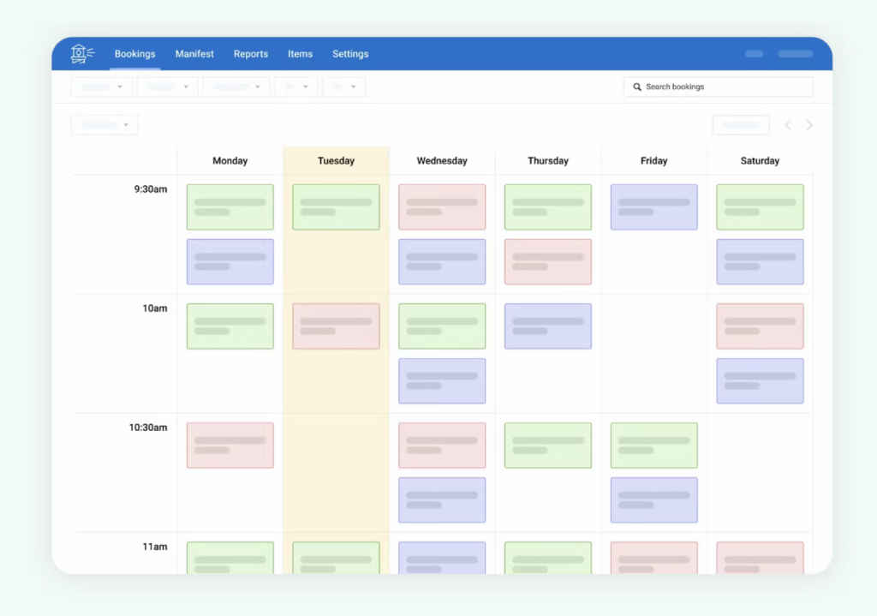Viewport: 877px width, 616px height.
Task: Click the wide pill button in blue header
Action: [796, 54]
